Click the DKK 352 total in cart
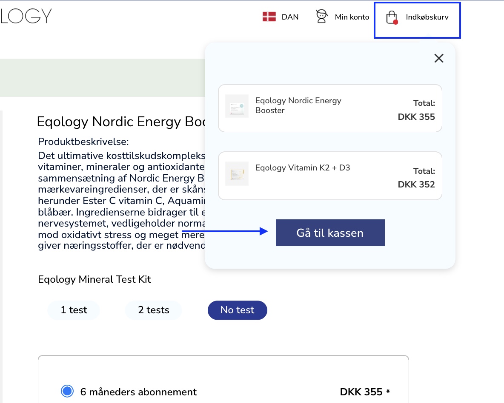 416,184
